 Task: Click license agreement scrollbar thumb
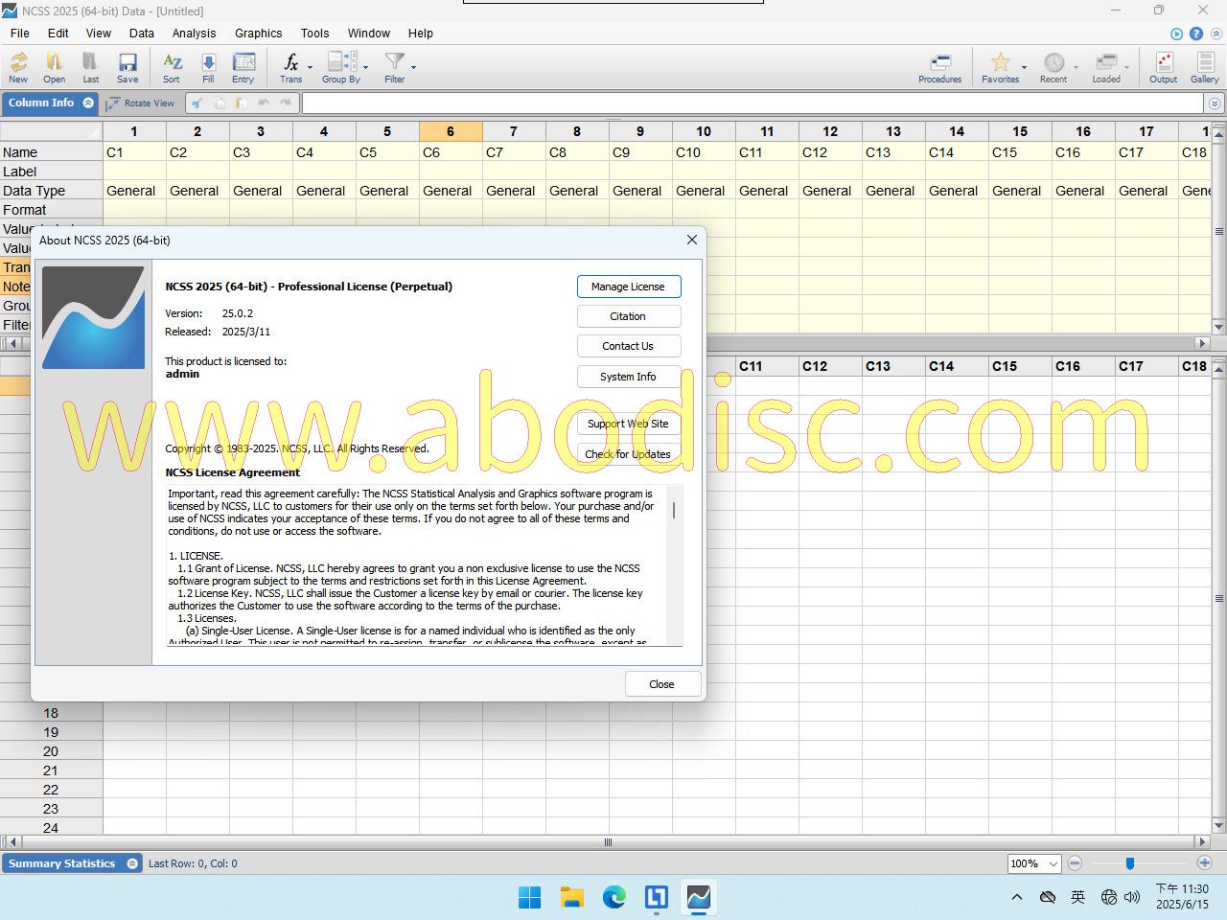pyautogui.click(x=674, y=510)
